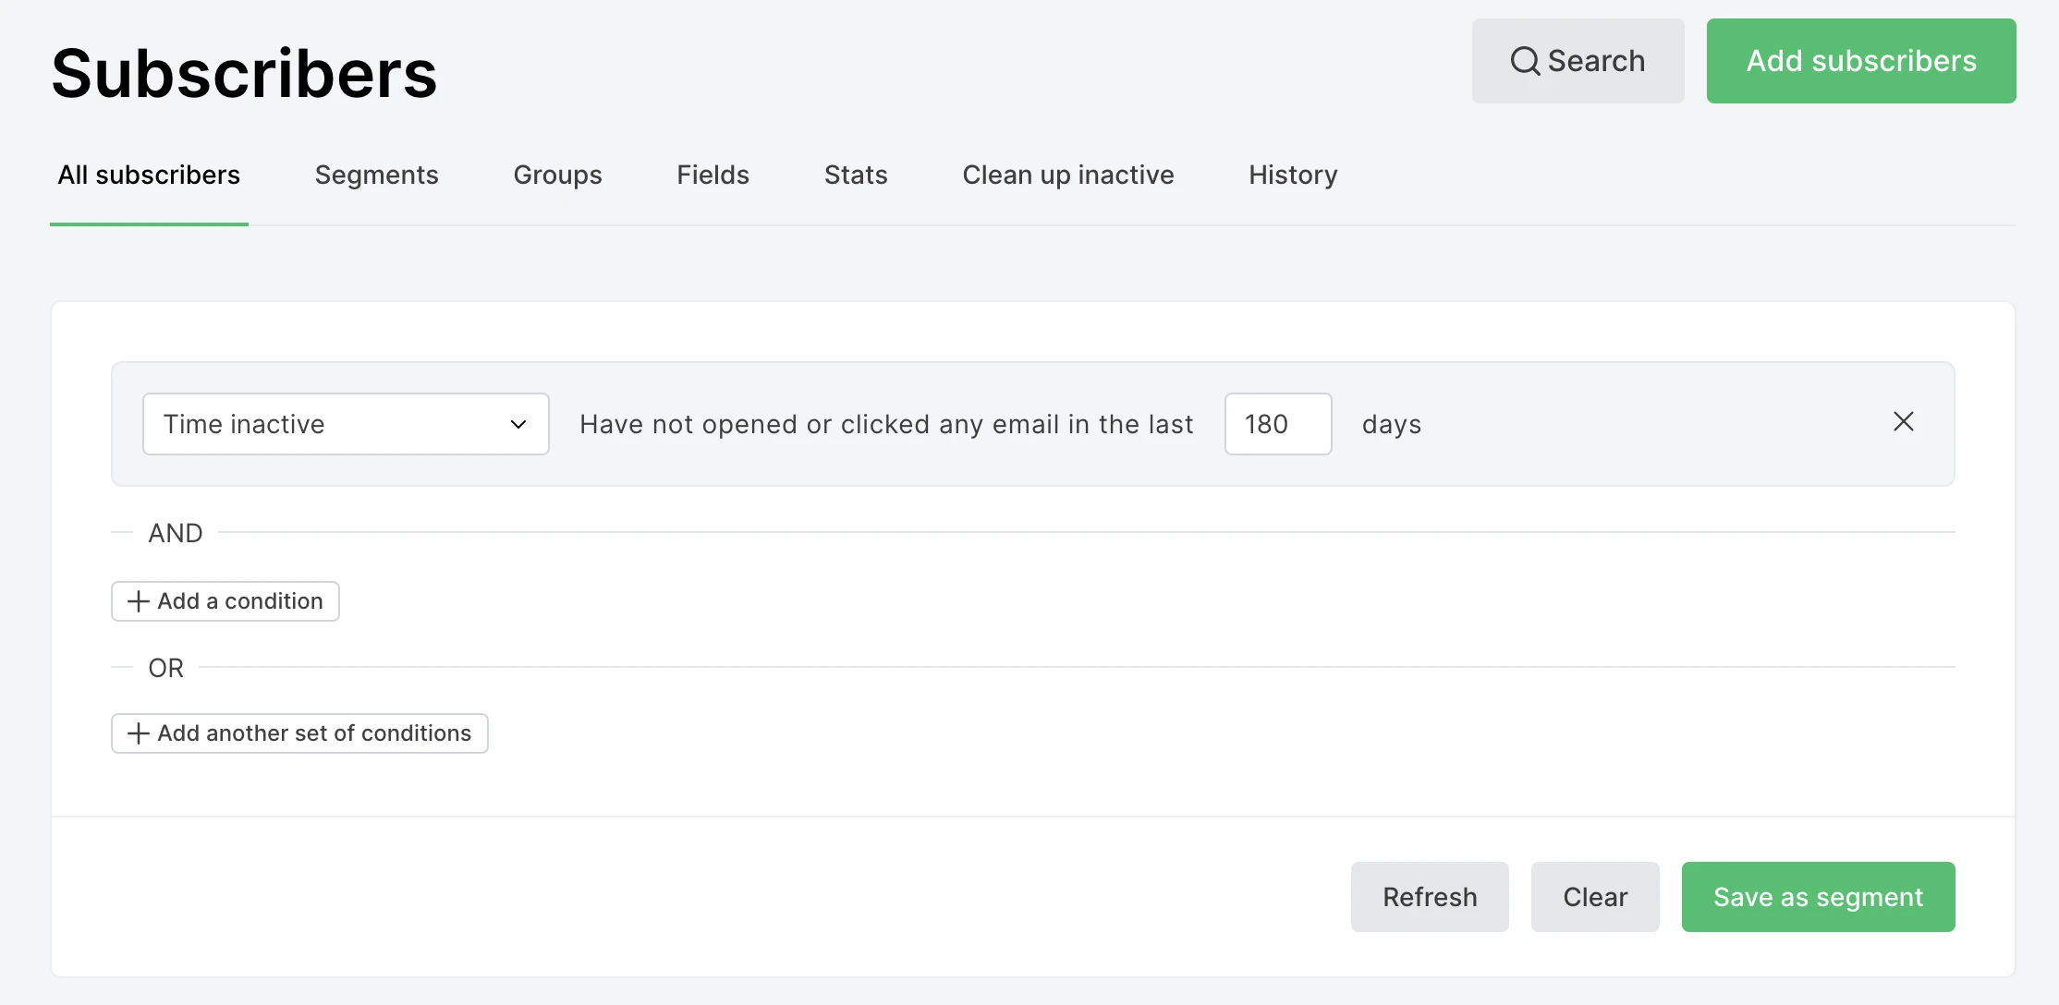Click the Clear button
This screenshot has width=2059, height=1005.
1594,897
